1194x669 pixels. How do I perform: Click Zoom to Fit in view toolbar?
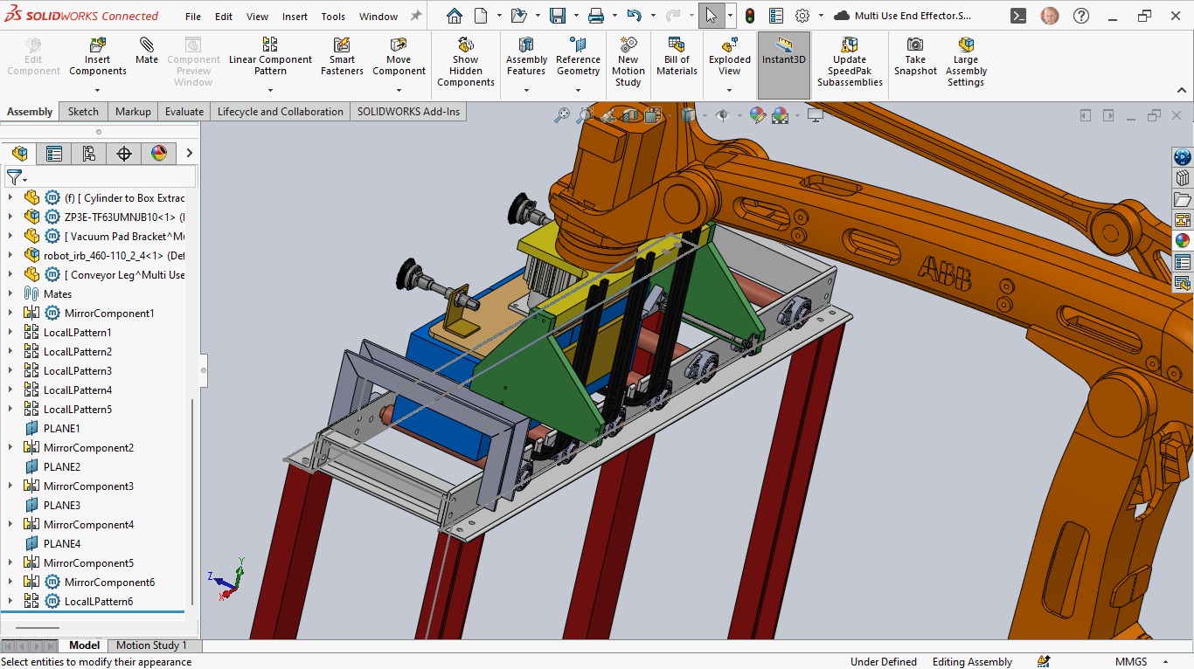[x=562, y=114]
